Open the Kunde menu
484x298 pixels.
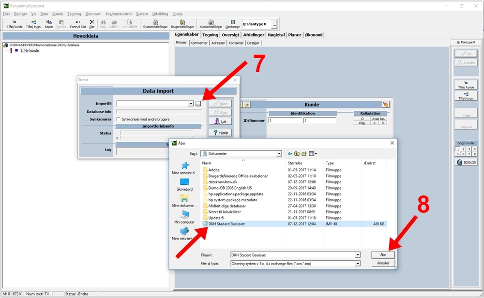point(58,14)
